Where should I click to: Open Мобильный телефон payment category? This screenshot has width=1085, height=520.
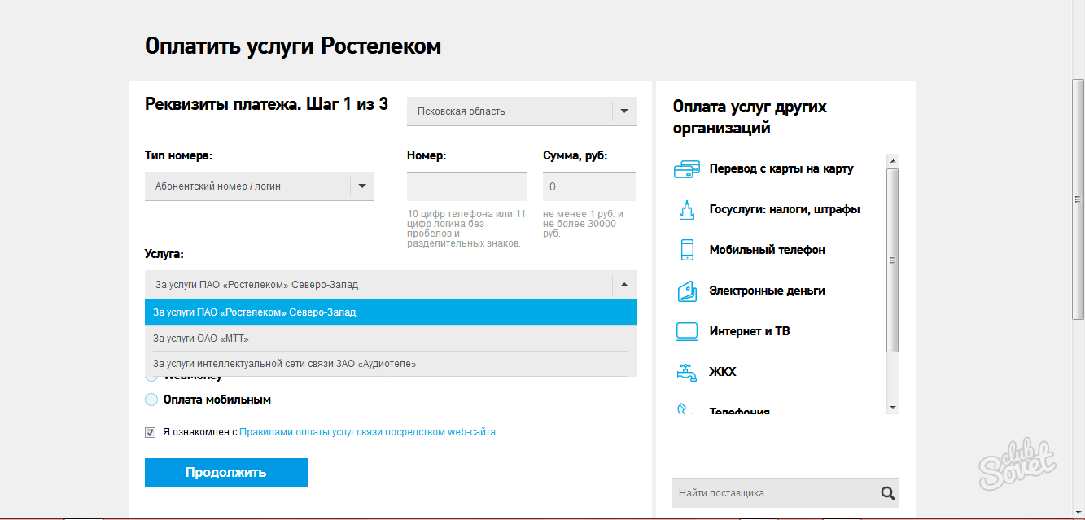coord(768,250)
